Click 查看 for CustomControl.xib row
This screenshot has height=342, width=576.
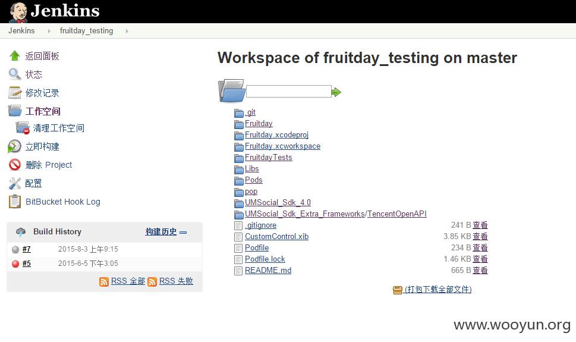click(480, 237)
